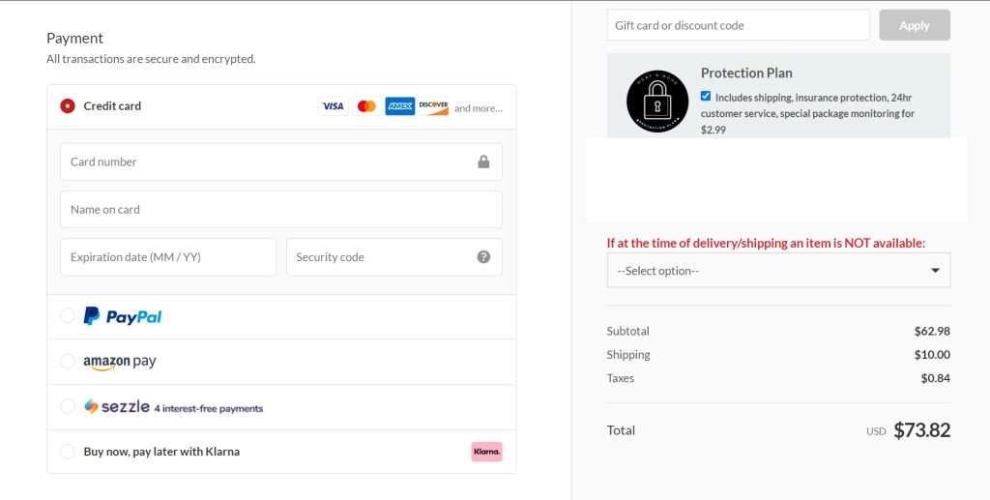Viewport: 990px width, 500px height.
Task: Click the 'Protection Plan' heading
Action: pos(746,74)
